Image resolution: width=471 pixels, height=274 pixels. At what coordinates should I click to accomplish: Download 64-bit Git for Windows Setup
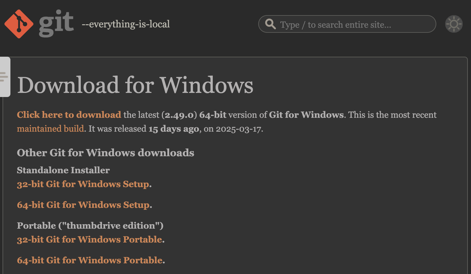coord(84,205)
